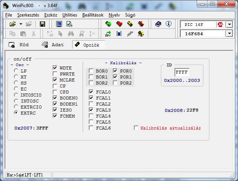Click the binoculars find icon
The height and width of the screenshot is (181, 238).
[x=71, y=34]
